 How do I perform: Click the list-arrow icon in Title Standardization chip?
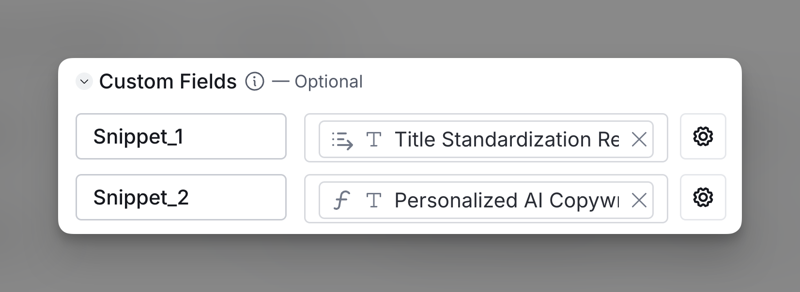tap(342, 140)
